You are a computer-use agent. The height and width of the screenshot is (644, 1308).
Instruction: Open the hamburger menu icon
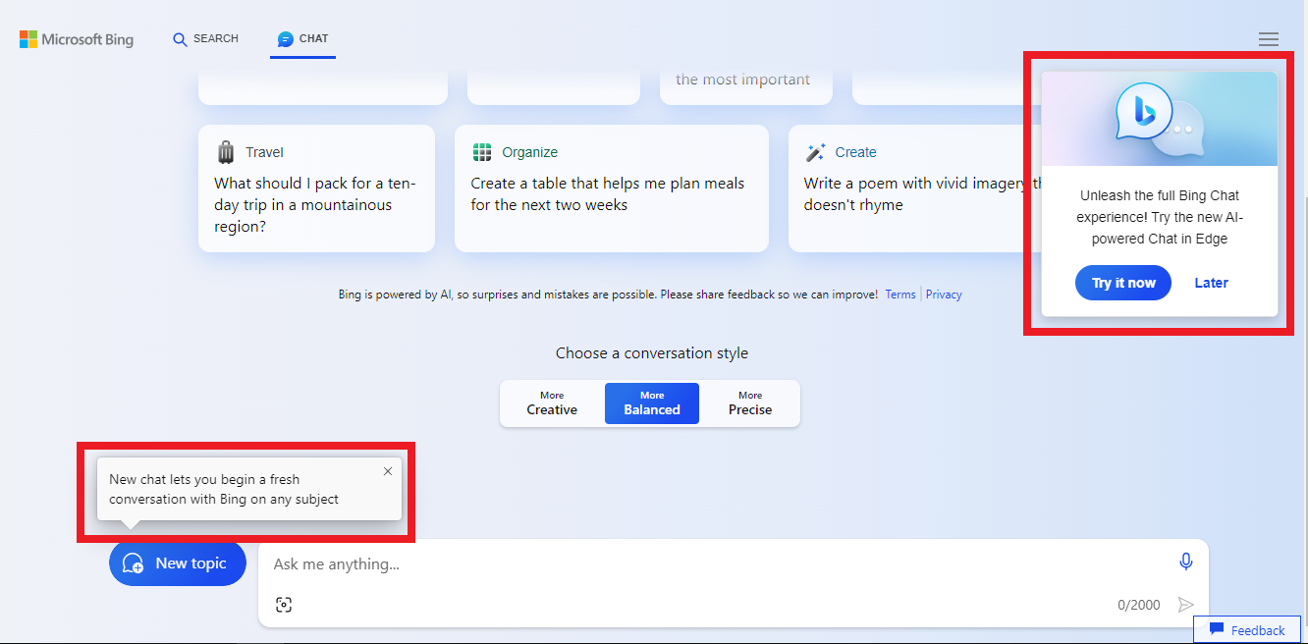[x=1268, y=39]
